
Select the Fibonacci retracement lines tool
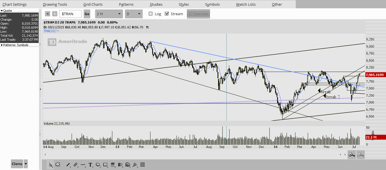pos(113,165)
